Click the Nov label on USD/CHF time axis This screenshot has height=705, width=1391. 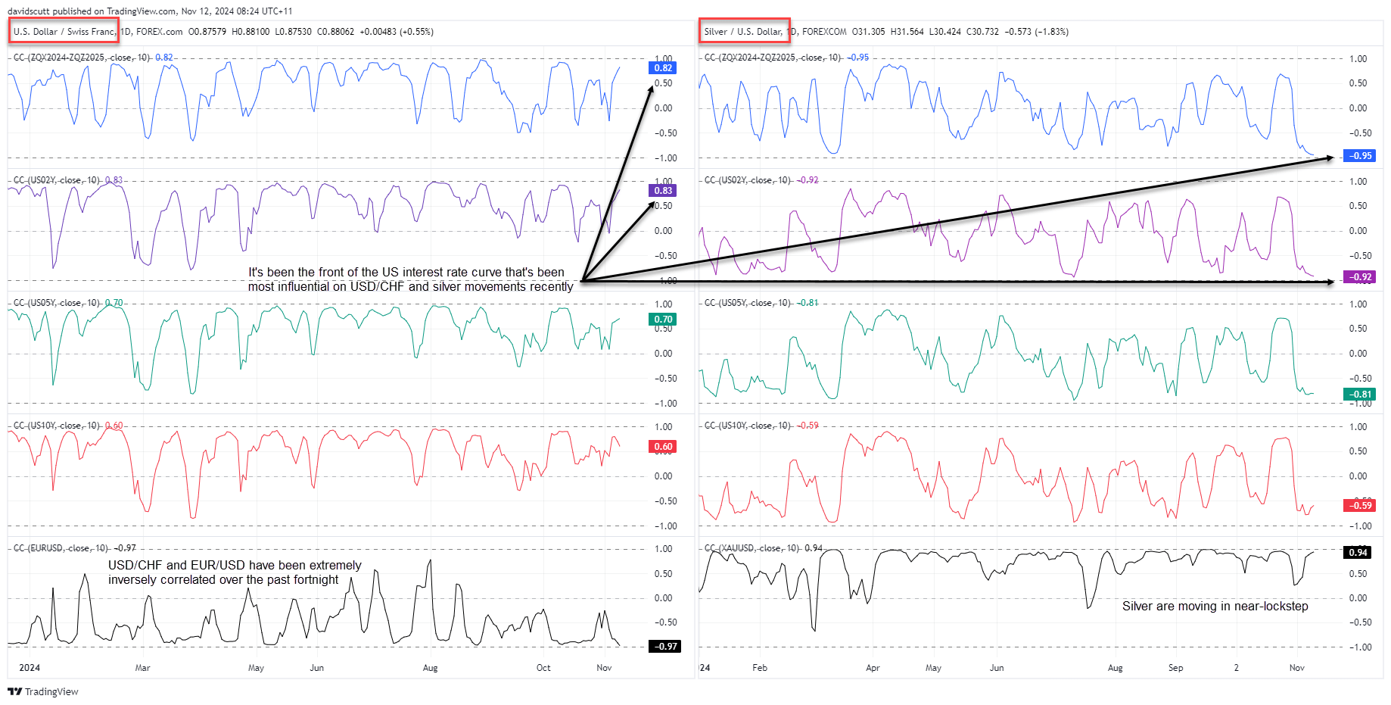tap(604, 668)
